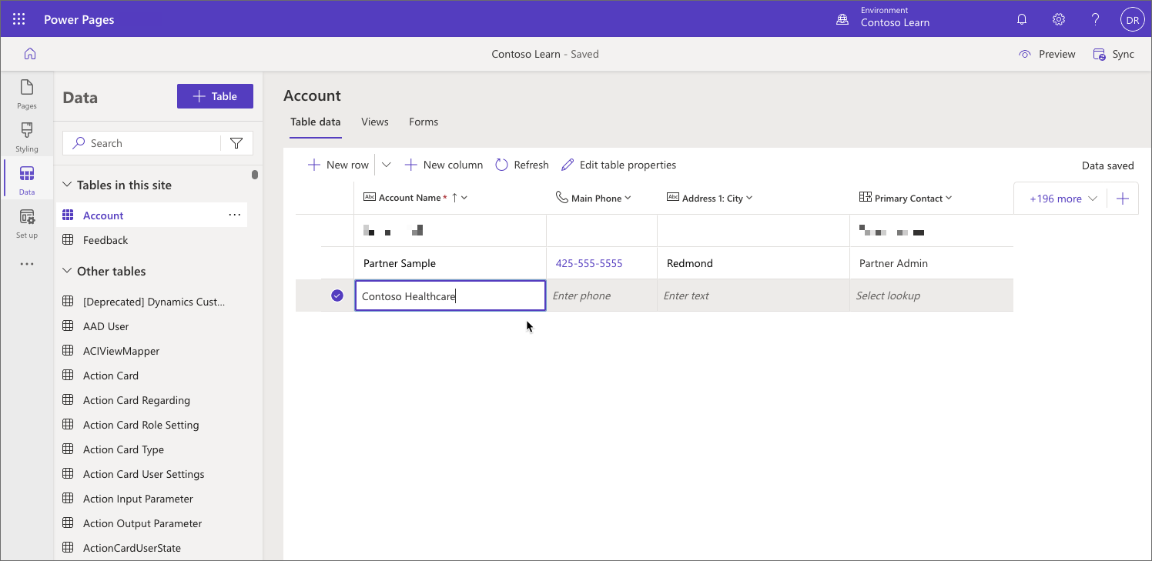Switch to the Styling sidebar section
This screenshot has width=1152, height=561.
[26, 136]
